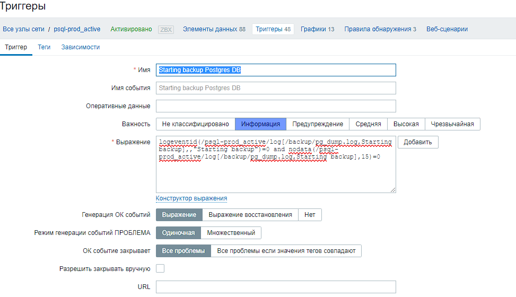Set severity to 'Информация'

[x=260, y=124]
